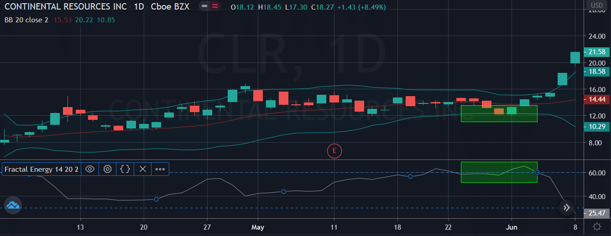Click the Fractal Energy circle marker near 60
The height and width of the screenshot is (236, 611).
[538, 173]
